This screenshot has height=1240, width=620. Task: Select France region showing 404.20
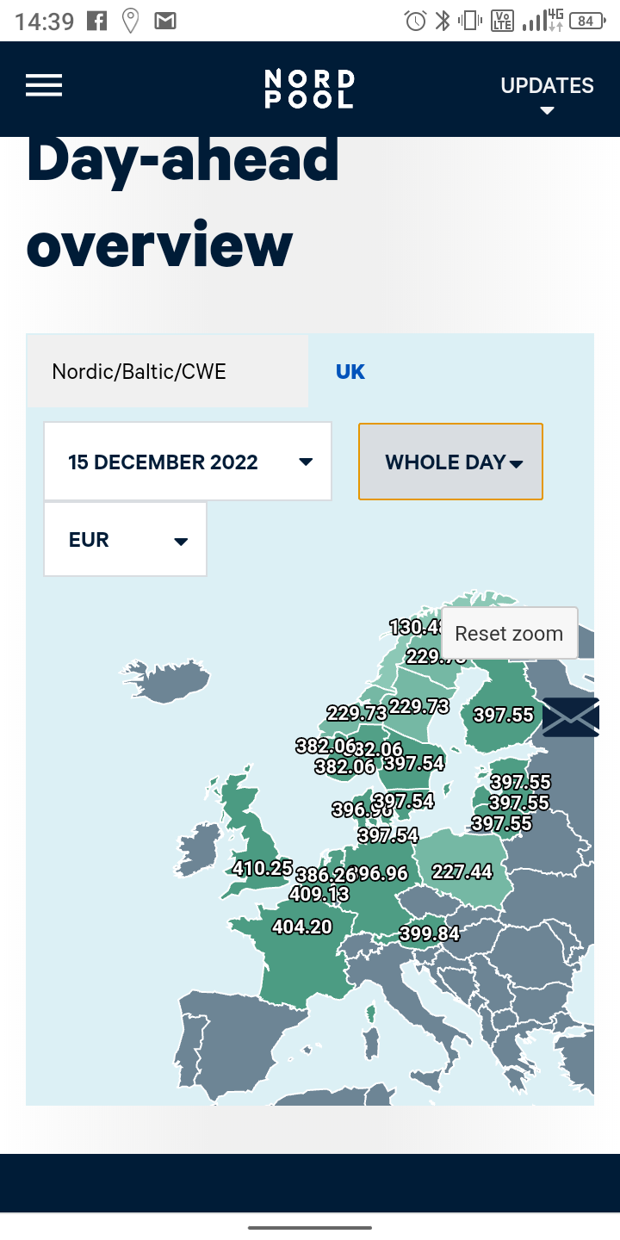tap(301, 927)
